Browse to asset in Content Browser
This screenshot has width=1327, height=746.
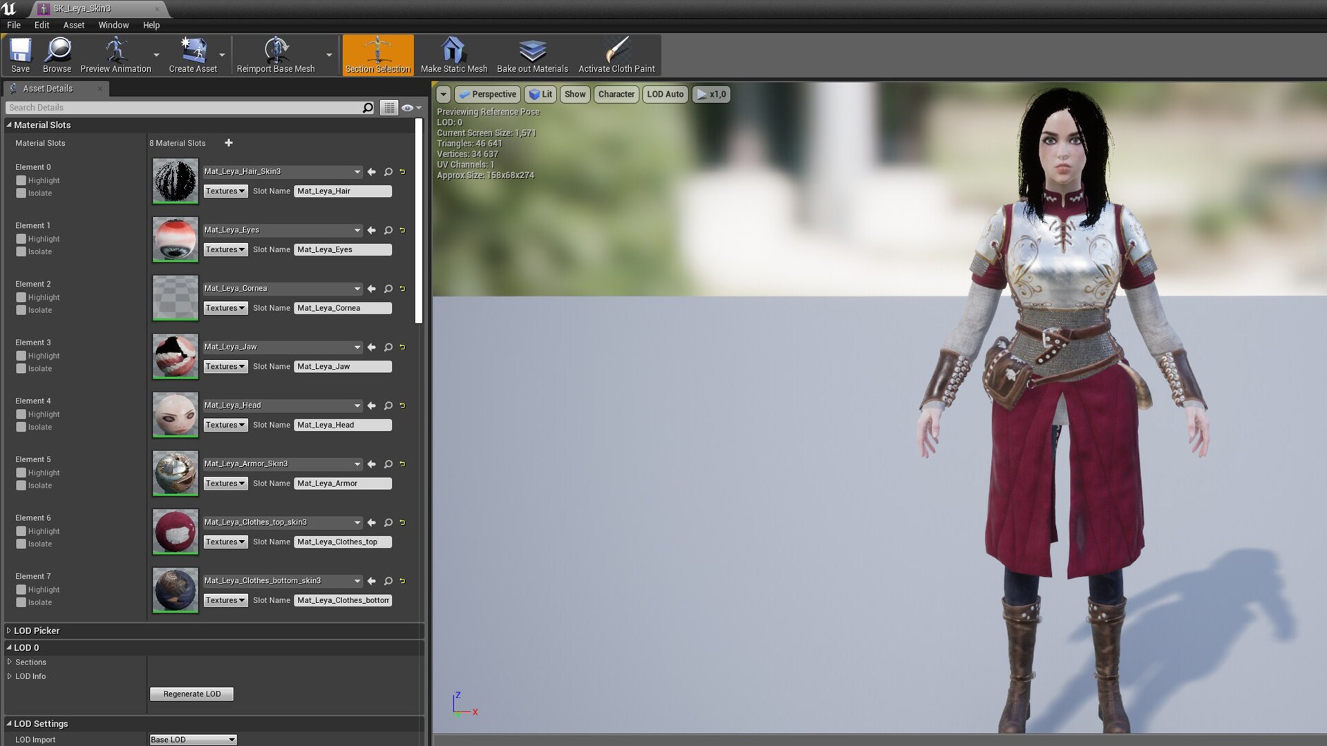(57, 55)
